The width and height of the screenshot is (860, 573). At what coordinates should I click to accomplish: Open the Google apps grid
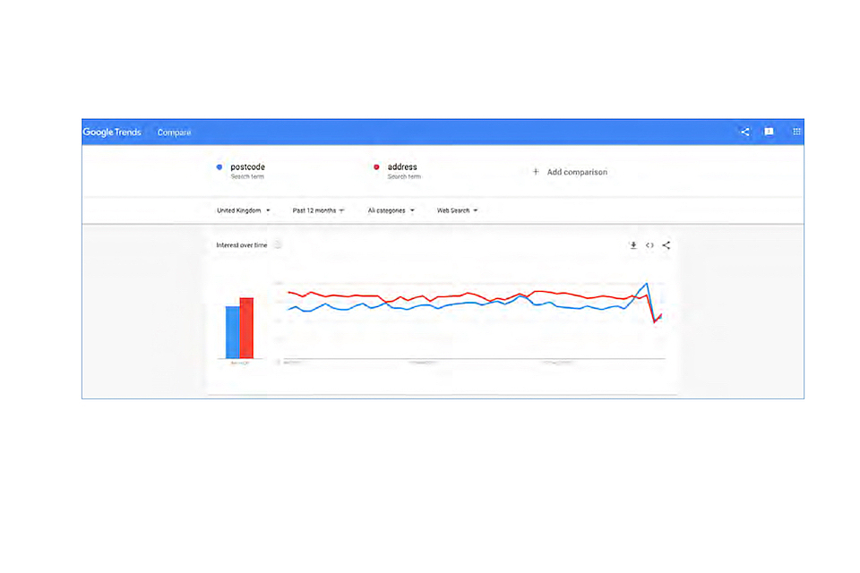tap(796, 132)
